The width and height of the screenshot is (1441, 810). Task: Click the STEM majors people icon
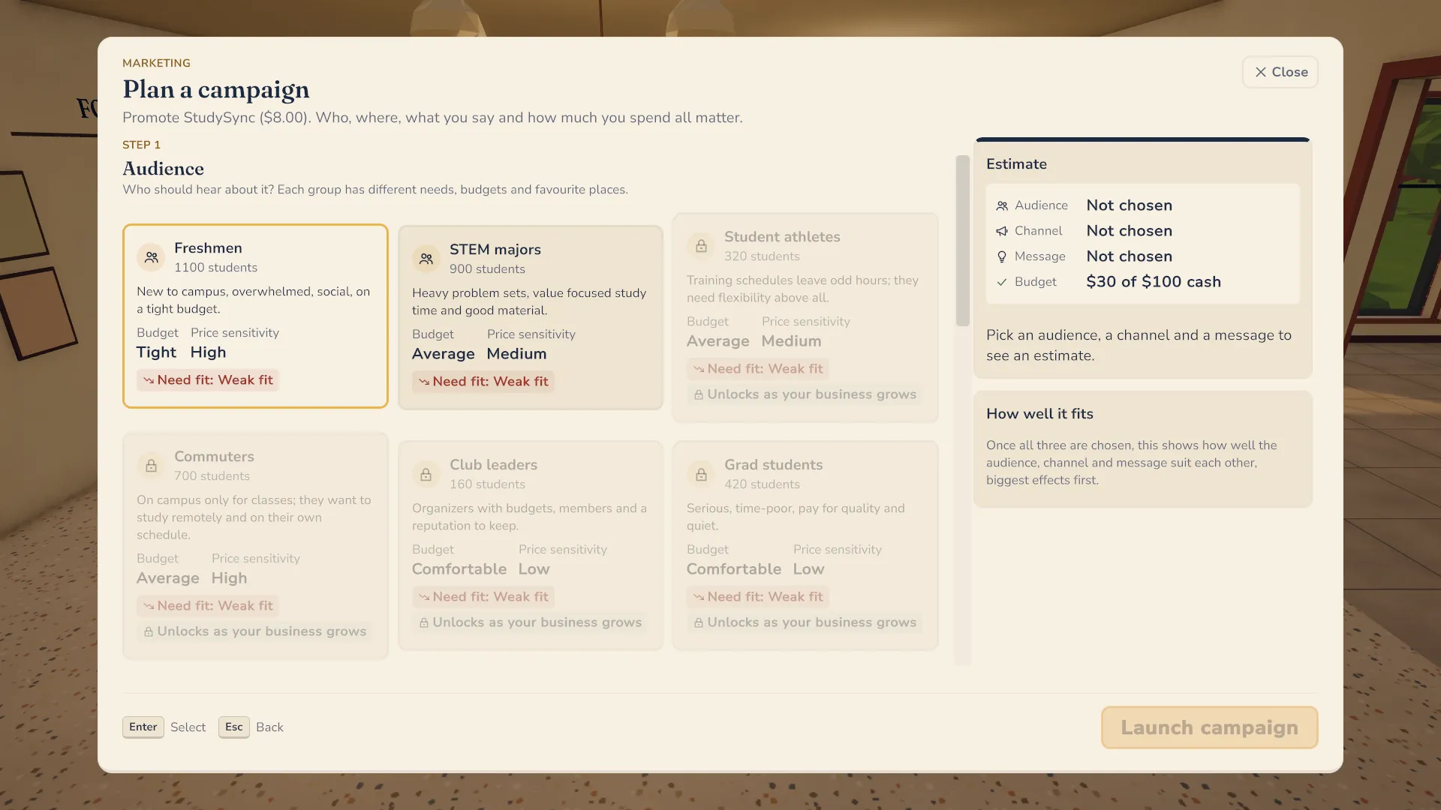426,259
